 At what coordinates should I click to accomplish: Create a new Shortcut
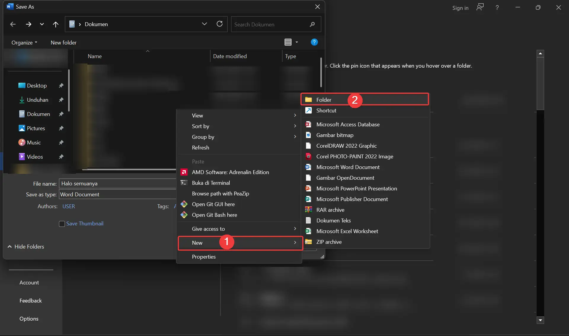[x=327, y=110]
